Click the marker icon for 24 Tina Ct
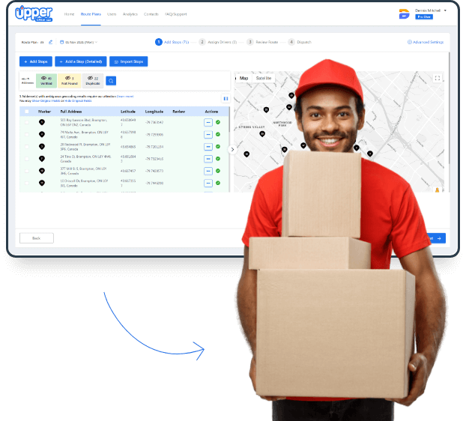The height and width of the screenshot is (421, 466). pos(42,159)
